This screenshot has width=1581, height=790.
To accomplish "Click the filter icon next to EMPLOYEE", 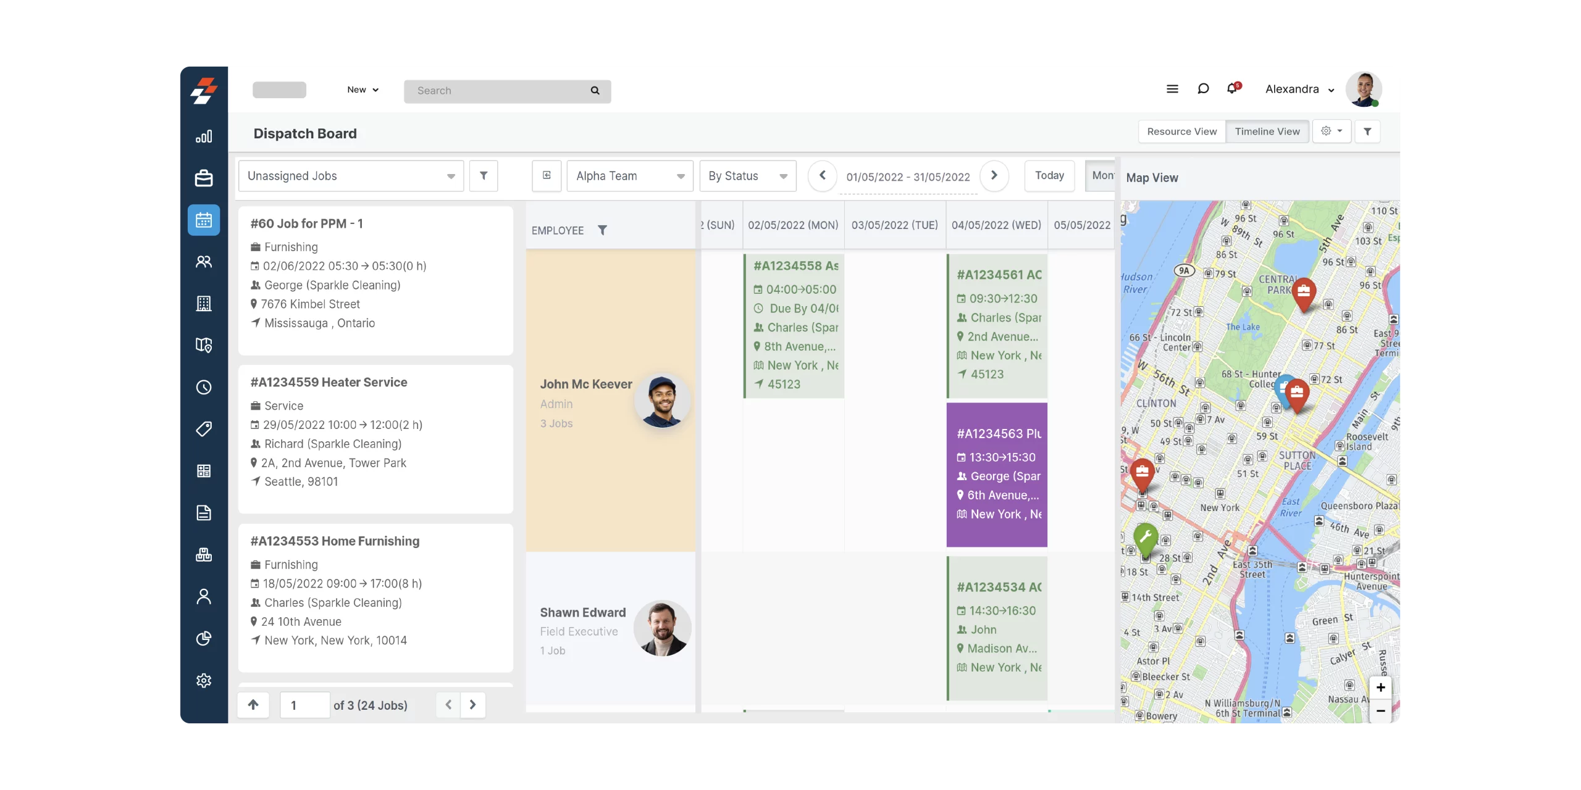I will pyautogui.click(x=602, y=230).
